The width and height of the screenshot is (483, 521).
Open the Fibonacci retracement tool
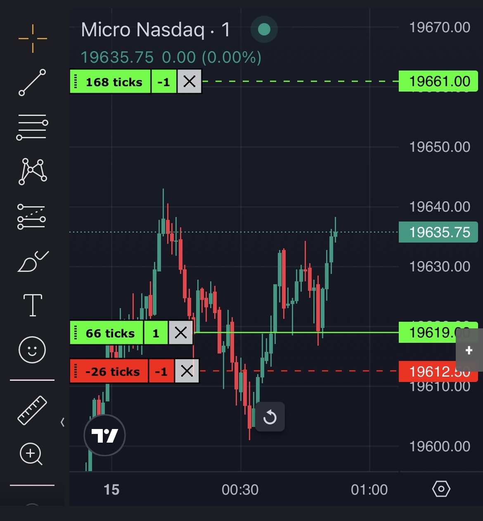pyautogui.click(x=32, y=127)
